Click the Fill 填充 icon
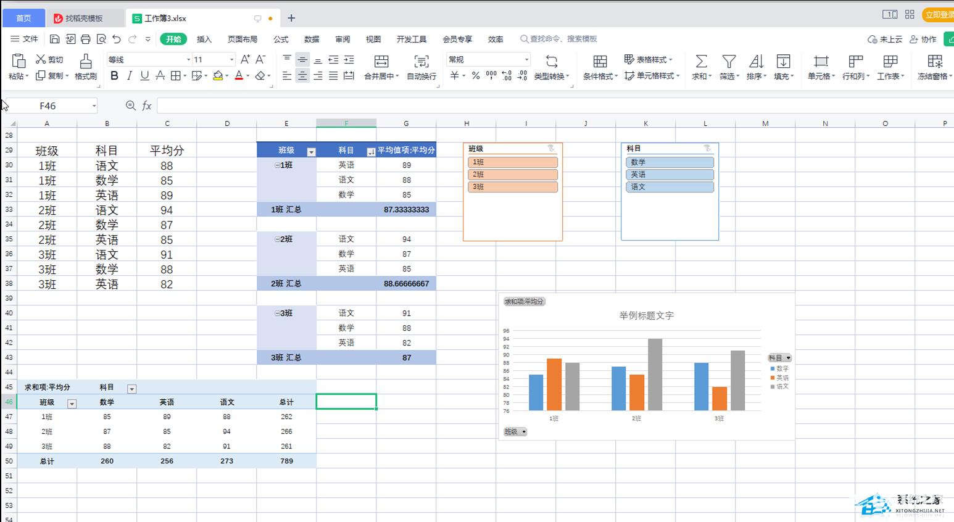Screen dimensions: 954x522 tap(783, 61)
